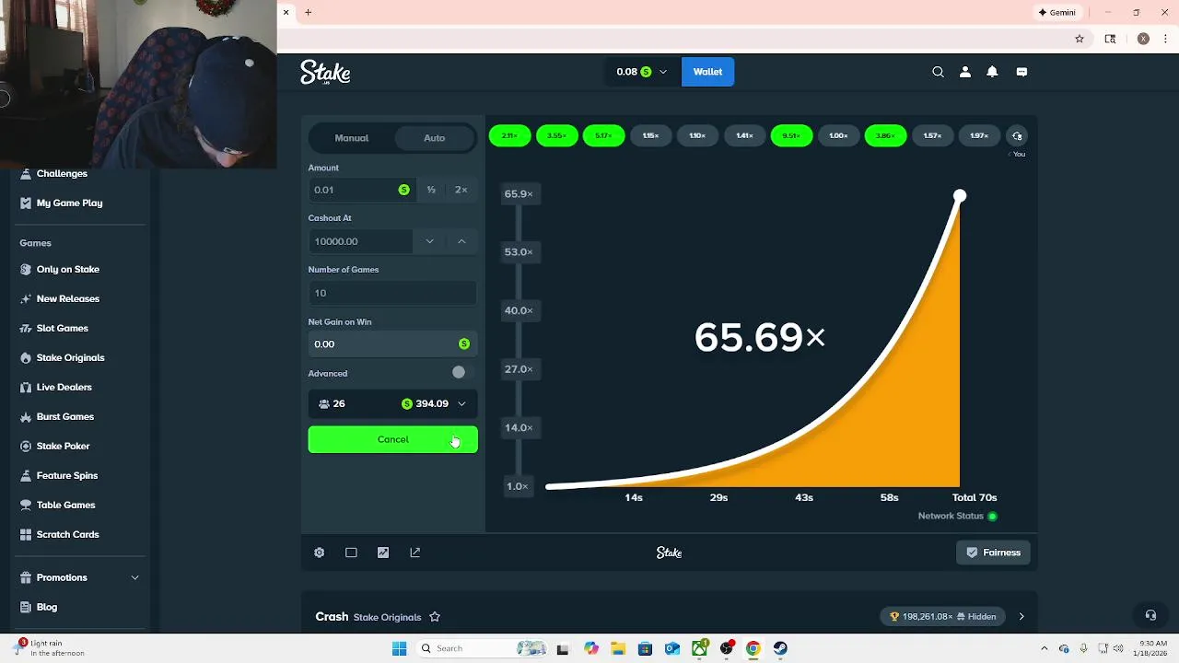The image size is (1179, 663).
Task: Open live stats chart icon
Action: pyautogui.click(x=383, y=552)
